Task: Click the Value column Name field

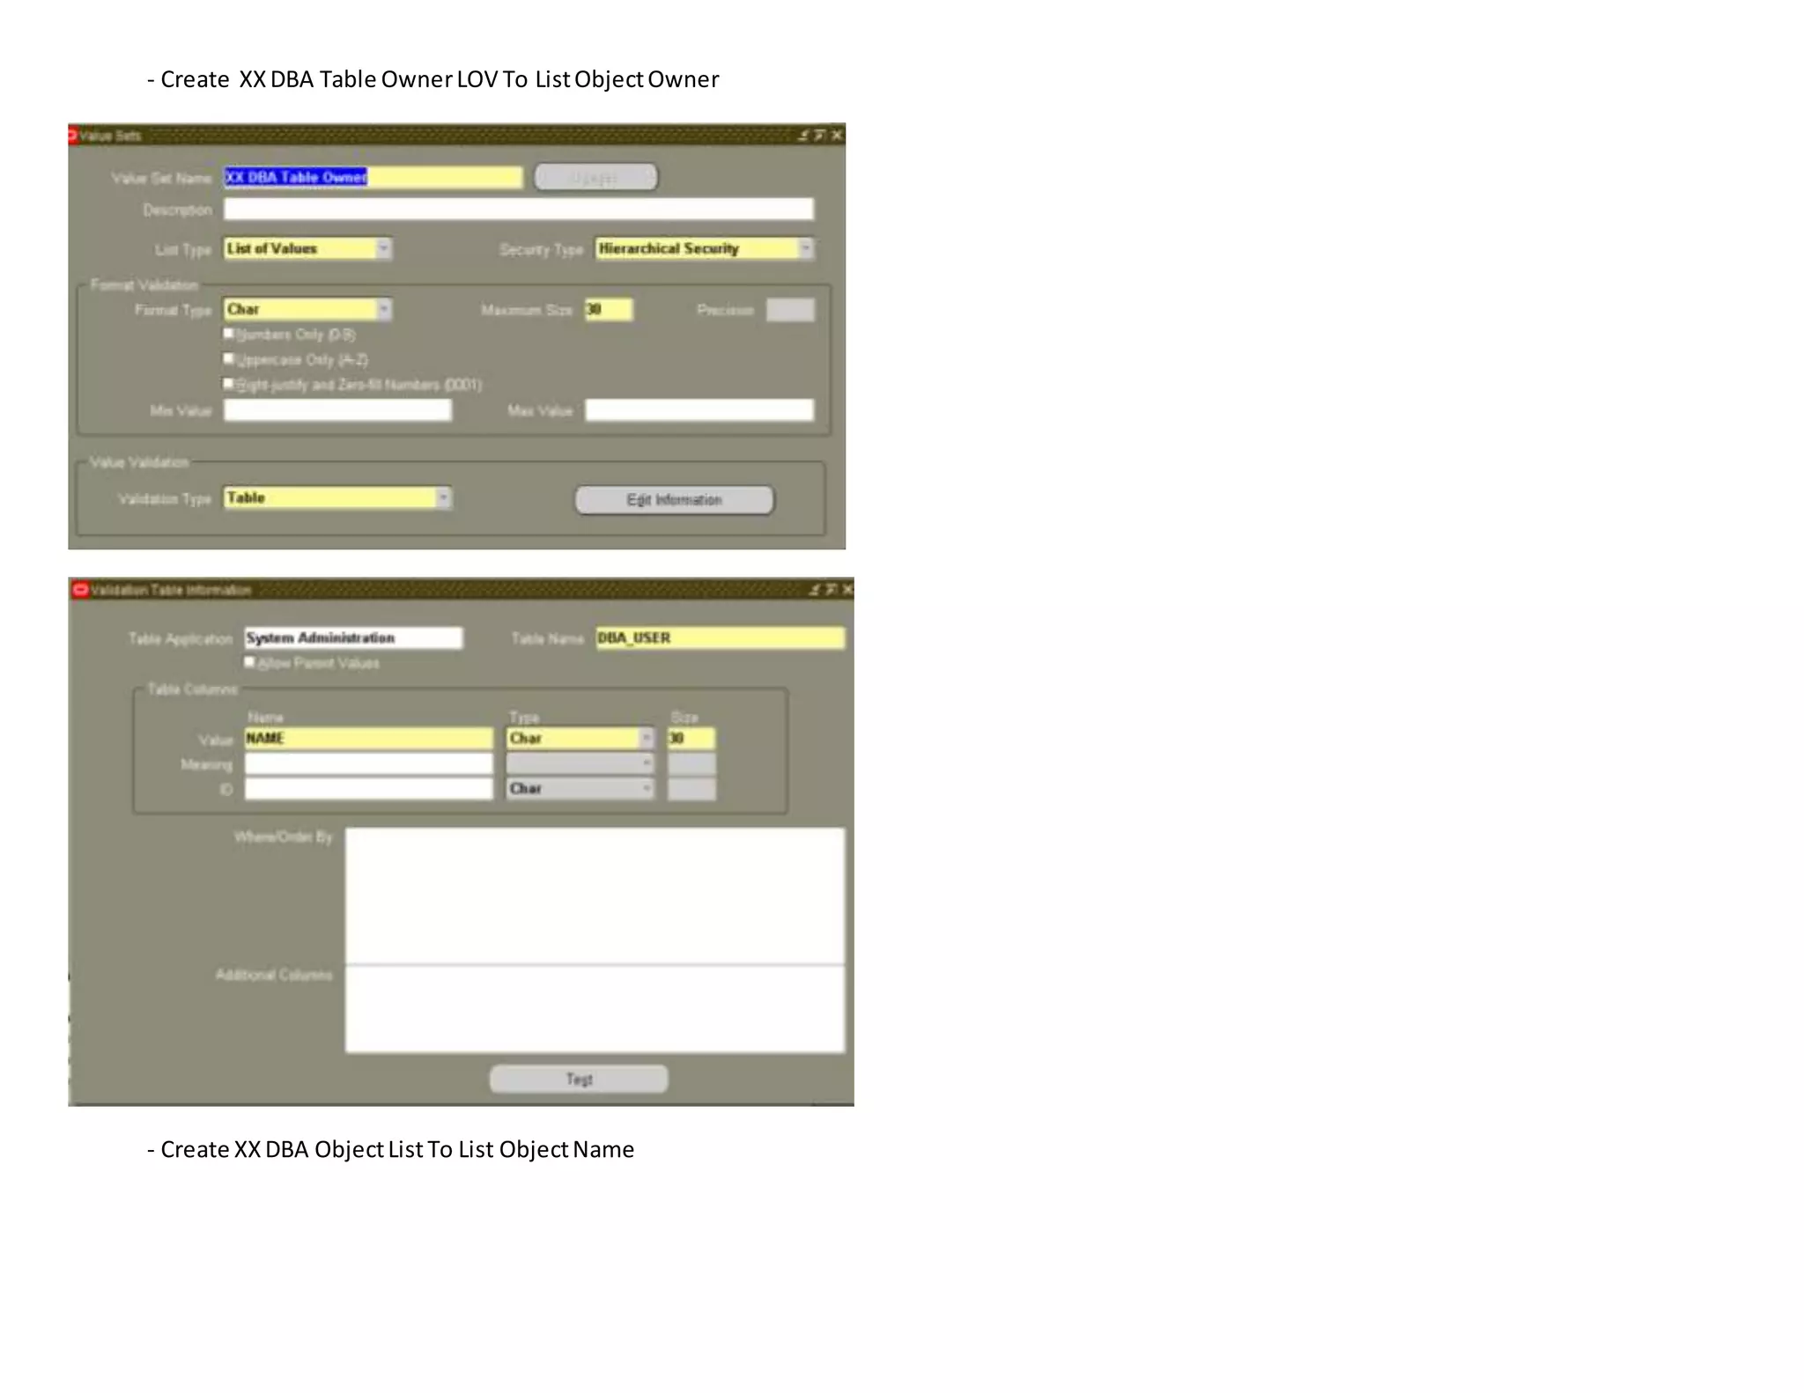Action: click(368, 738)
